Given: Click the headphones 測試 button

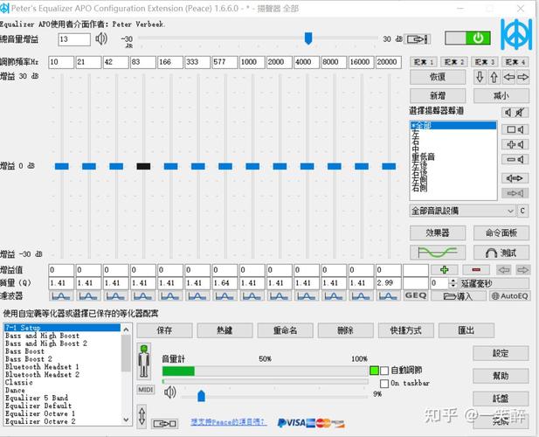Looking at the screenshot, I should [501, 253].
